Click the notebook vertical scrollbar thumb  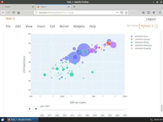pos(162,108)
